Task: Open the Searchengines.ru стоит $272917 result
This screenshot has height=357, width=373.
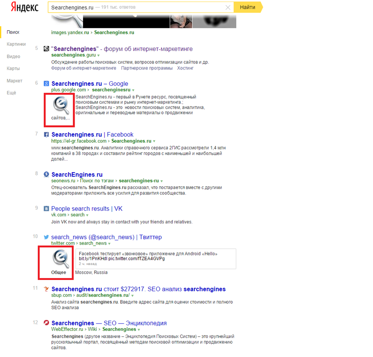Action: (x=138, y=289)
